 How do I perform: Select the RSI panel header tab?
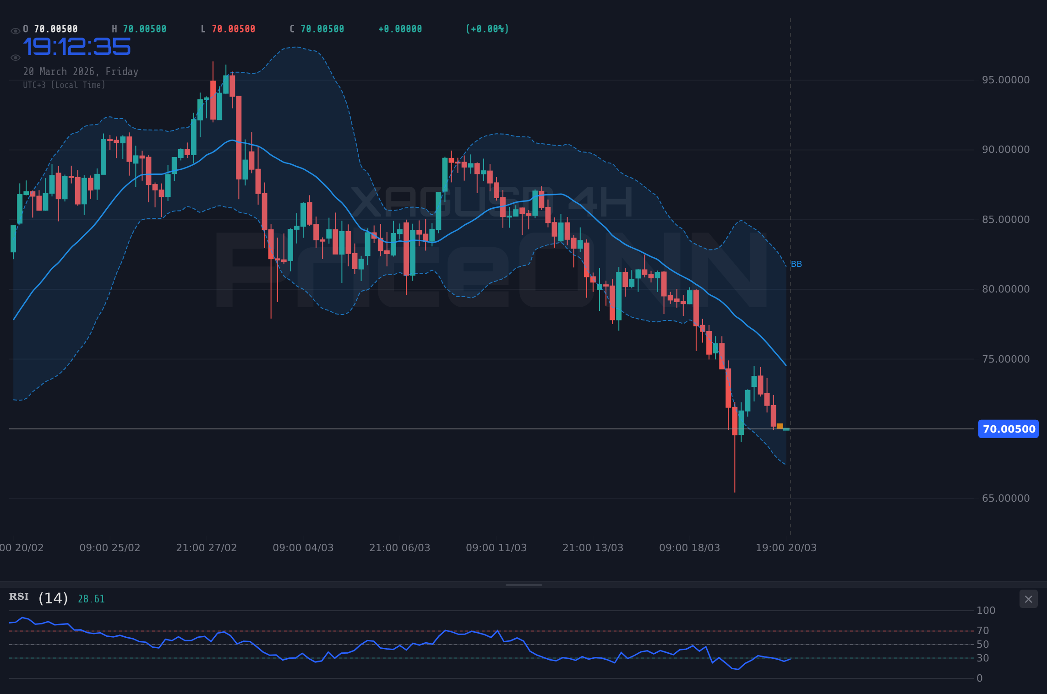point(18,596)
